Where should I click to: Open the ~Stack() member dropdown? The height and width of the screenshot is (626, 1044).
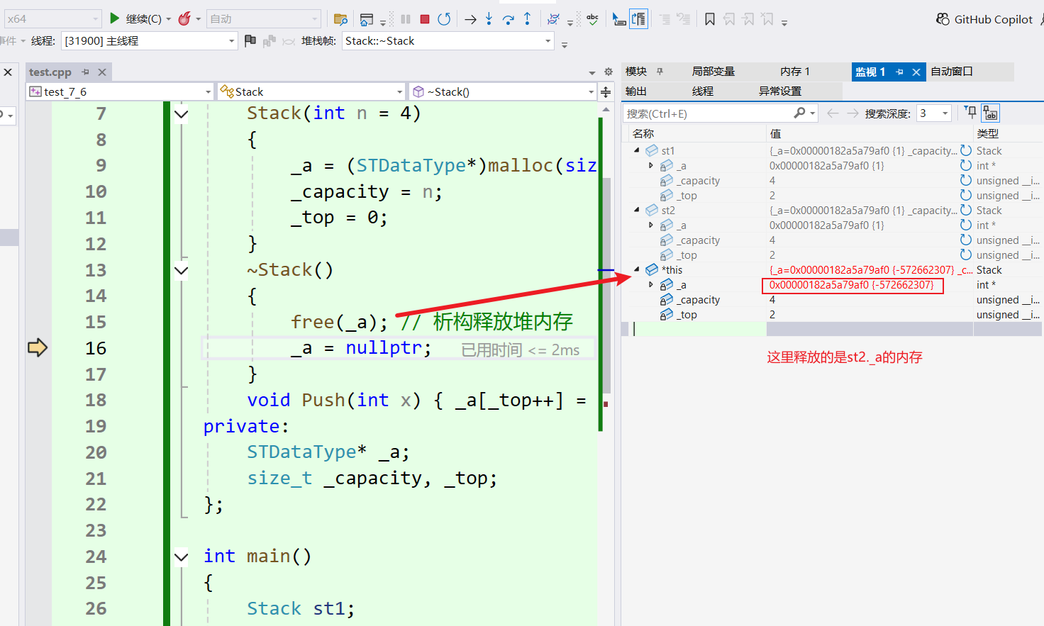[503, 92]
